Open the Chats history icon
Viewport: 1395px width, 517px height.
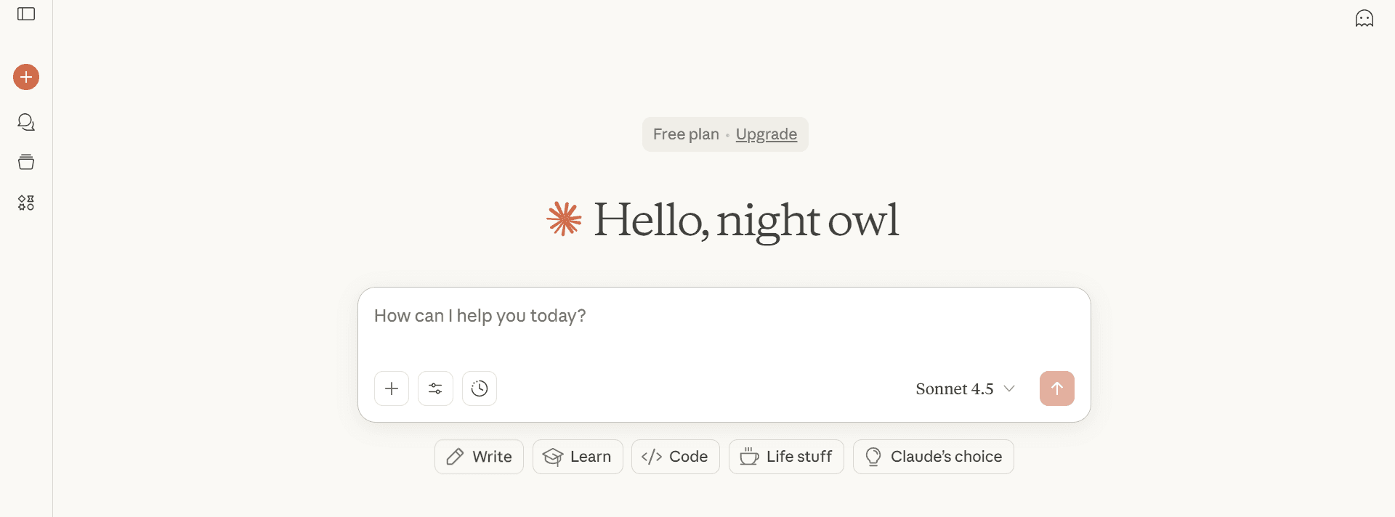coord(26,122)
